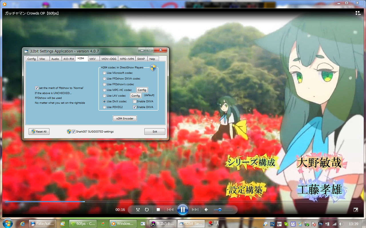366x228 pixels.
Task: Uncheck Enable DXVA for PDVD12
Action: coord(135,107)
